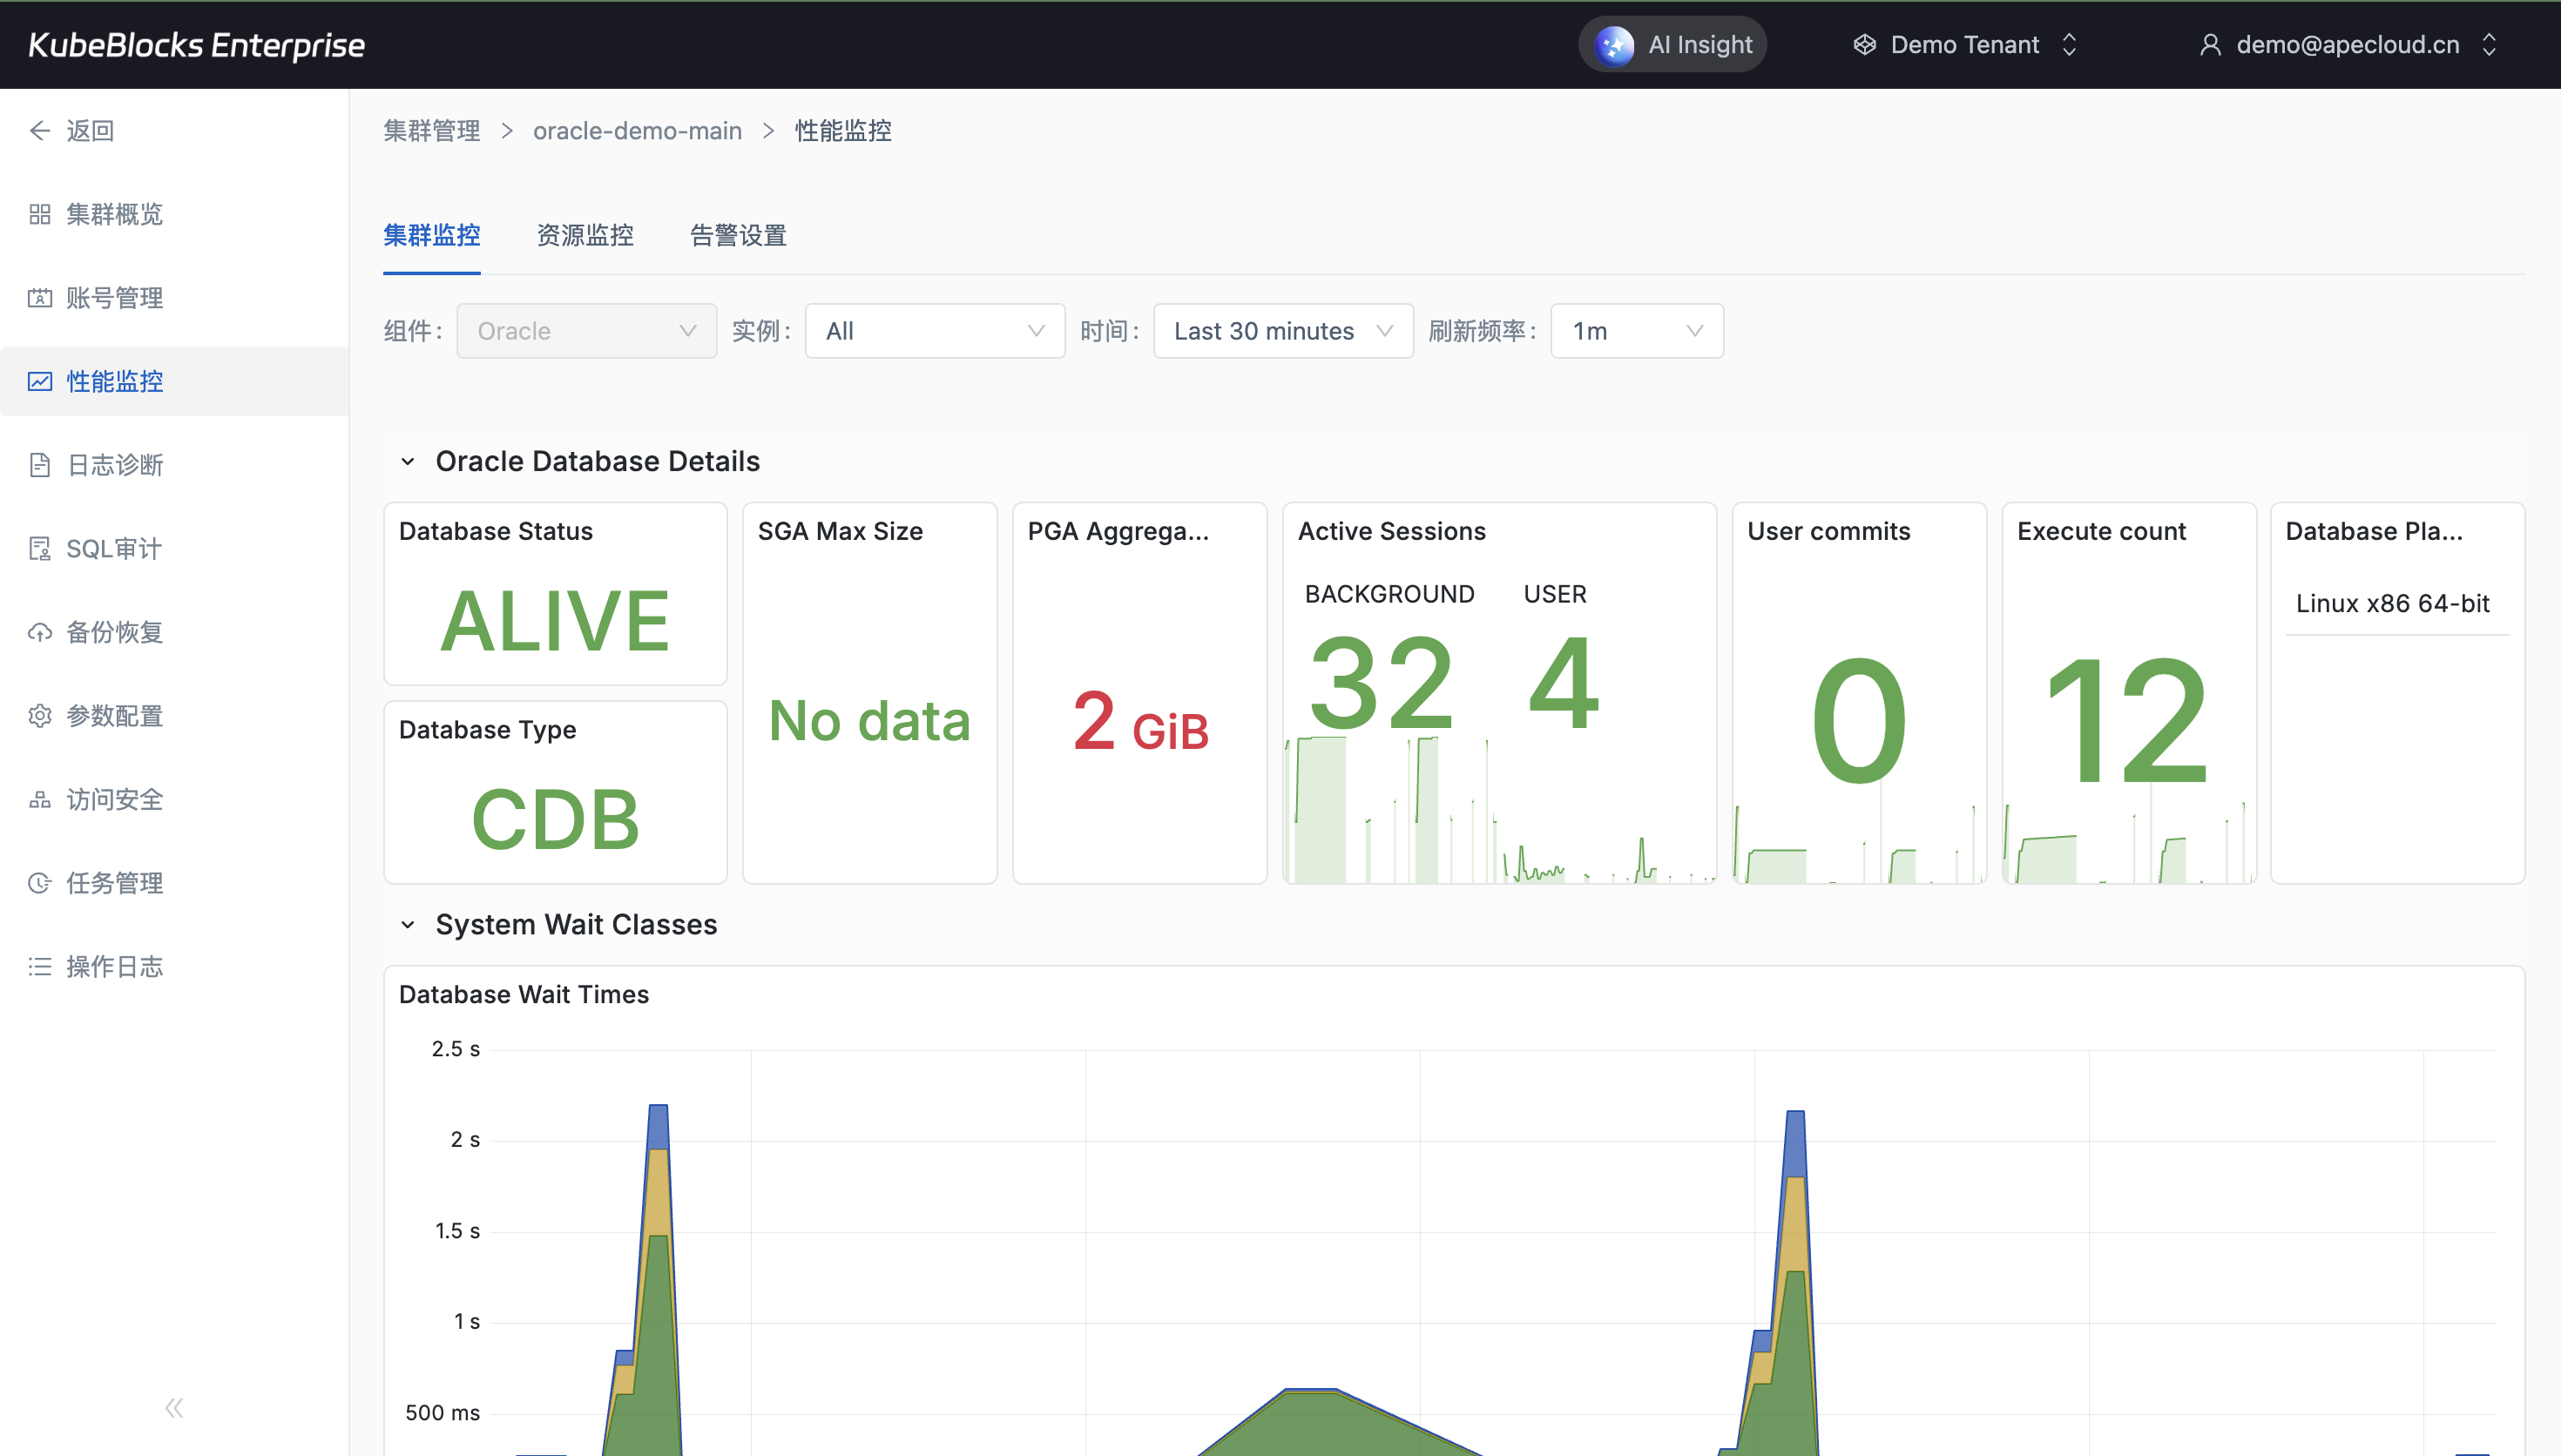Open the 刷新频率 1m dropdown
2561x1456 pixels.
(1636, 331)
